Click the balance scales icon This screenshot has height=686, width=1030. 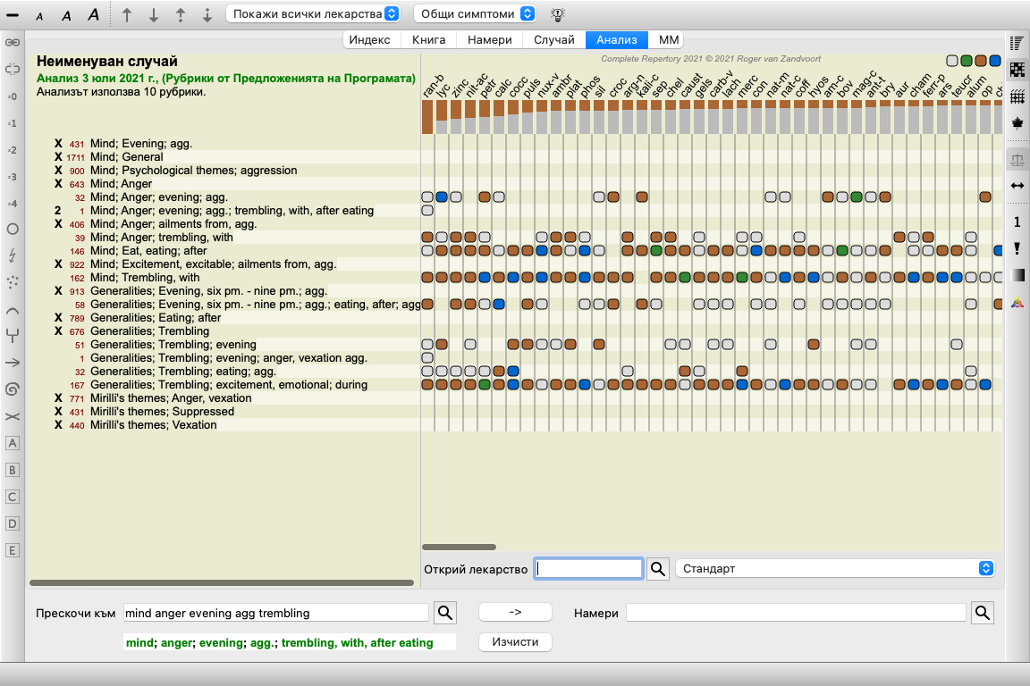1017,159
